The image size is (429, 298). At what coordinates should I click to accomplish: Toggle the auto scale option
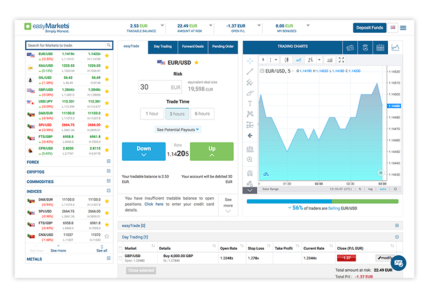[383, 189]
